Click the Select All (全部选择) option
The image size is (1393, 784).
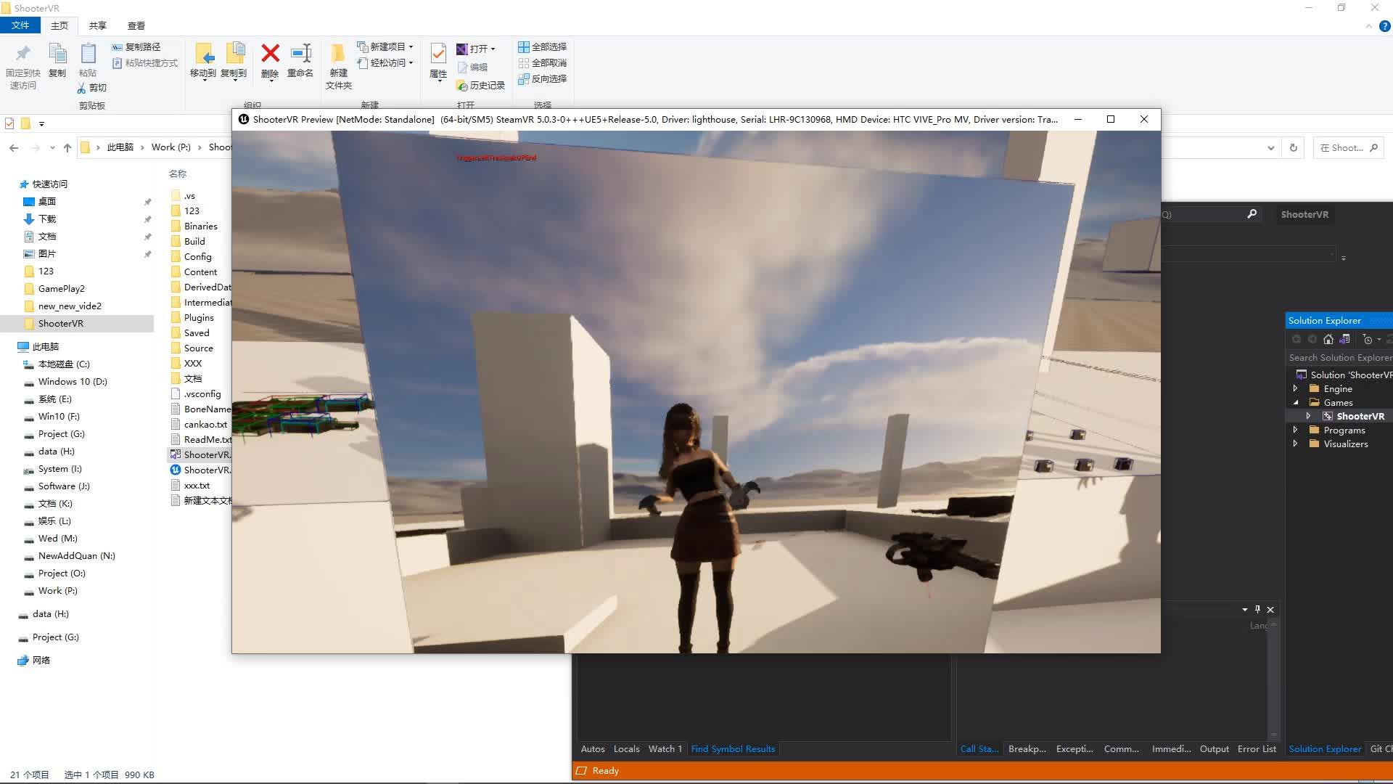click(x=542, y=46)
